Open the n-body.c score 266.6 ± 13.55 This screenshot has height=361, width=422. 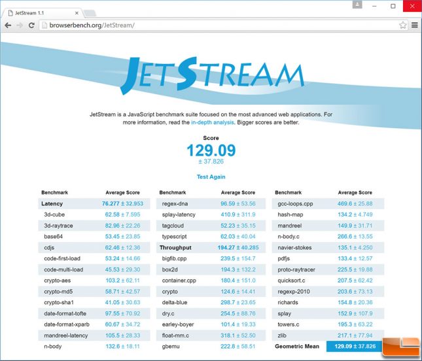point(355,237)
